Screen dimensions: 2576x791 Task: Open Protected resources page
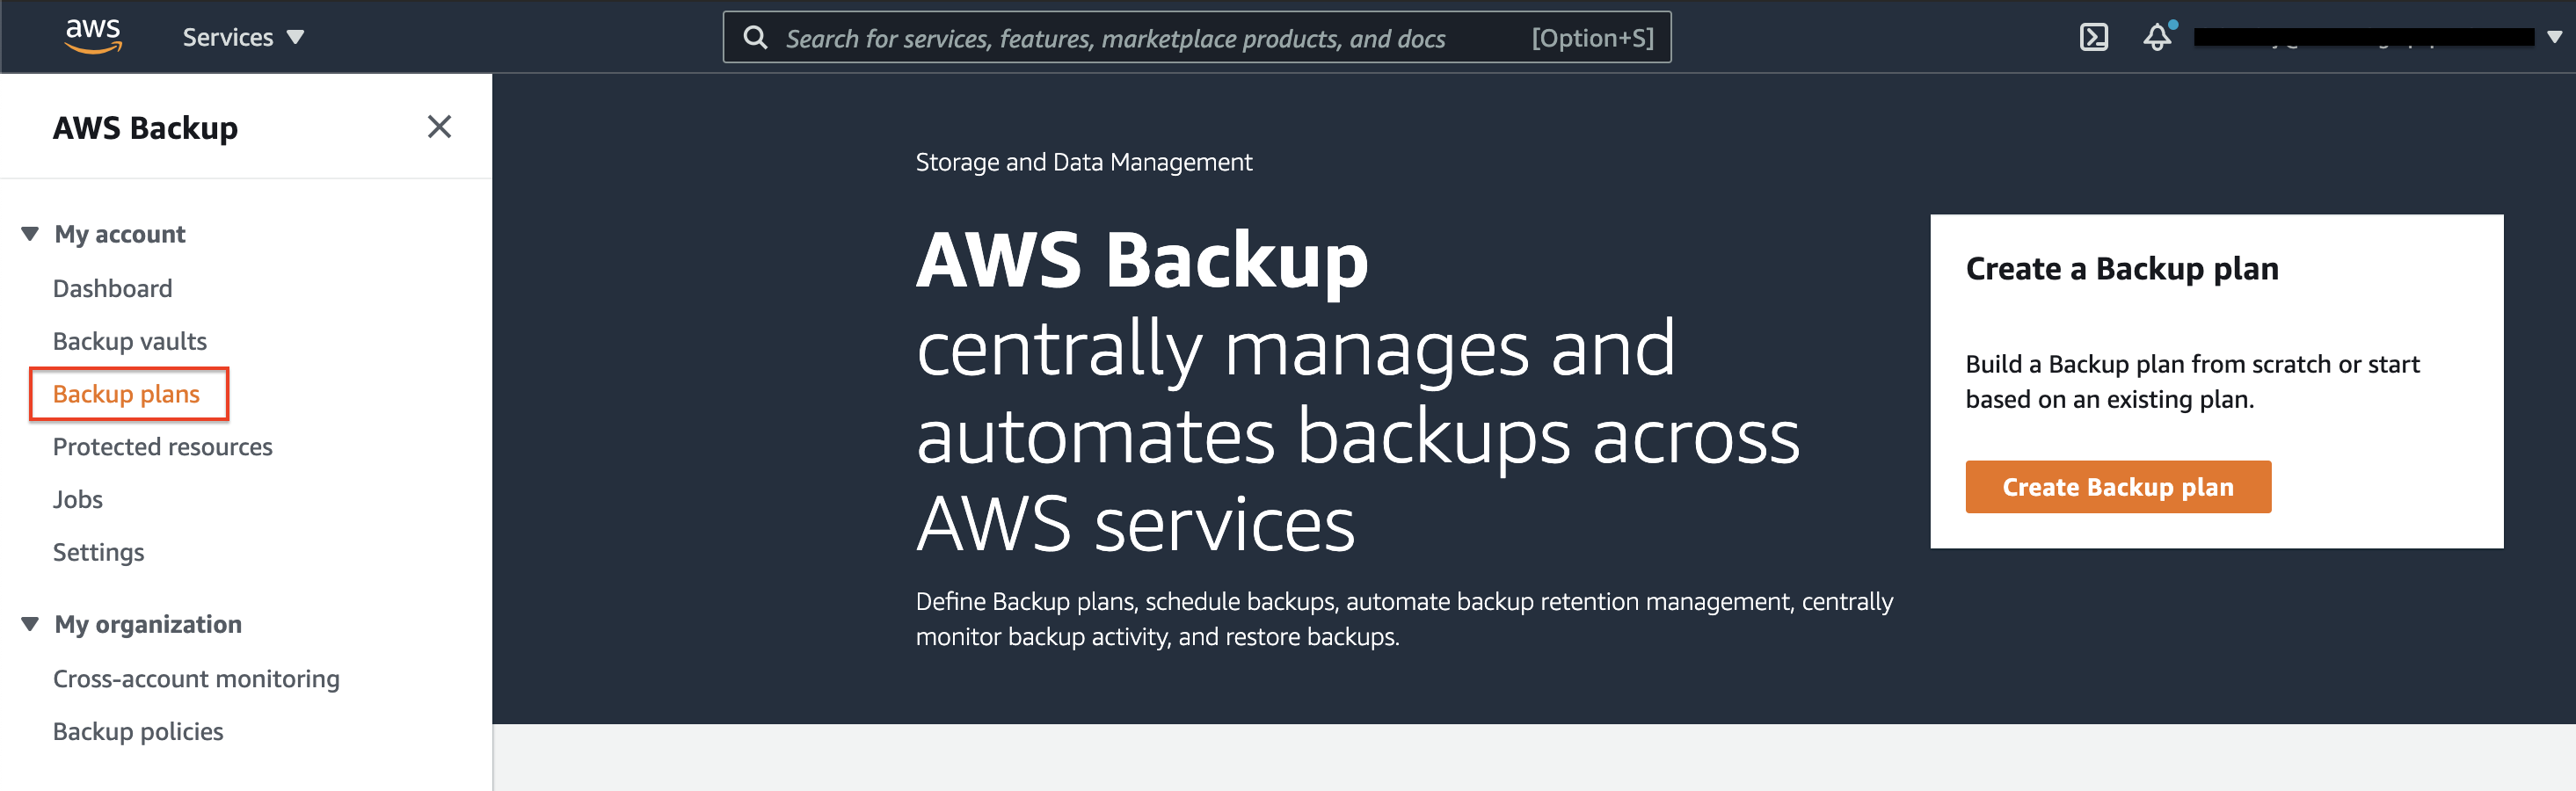point(162,446)
